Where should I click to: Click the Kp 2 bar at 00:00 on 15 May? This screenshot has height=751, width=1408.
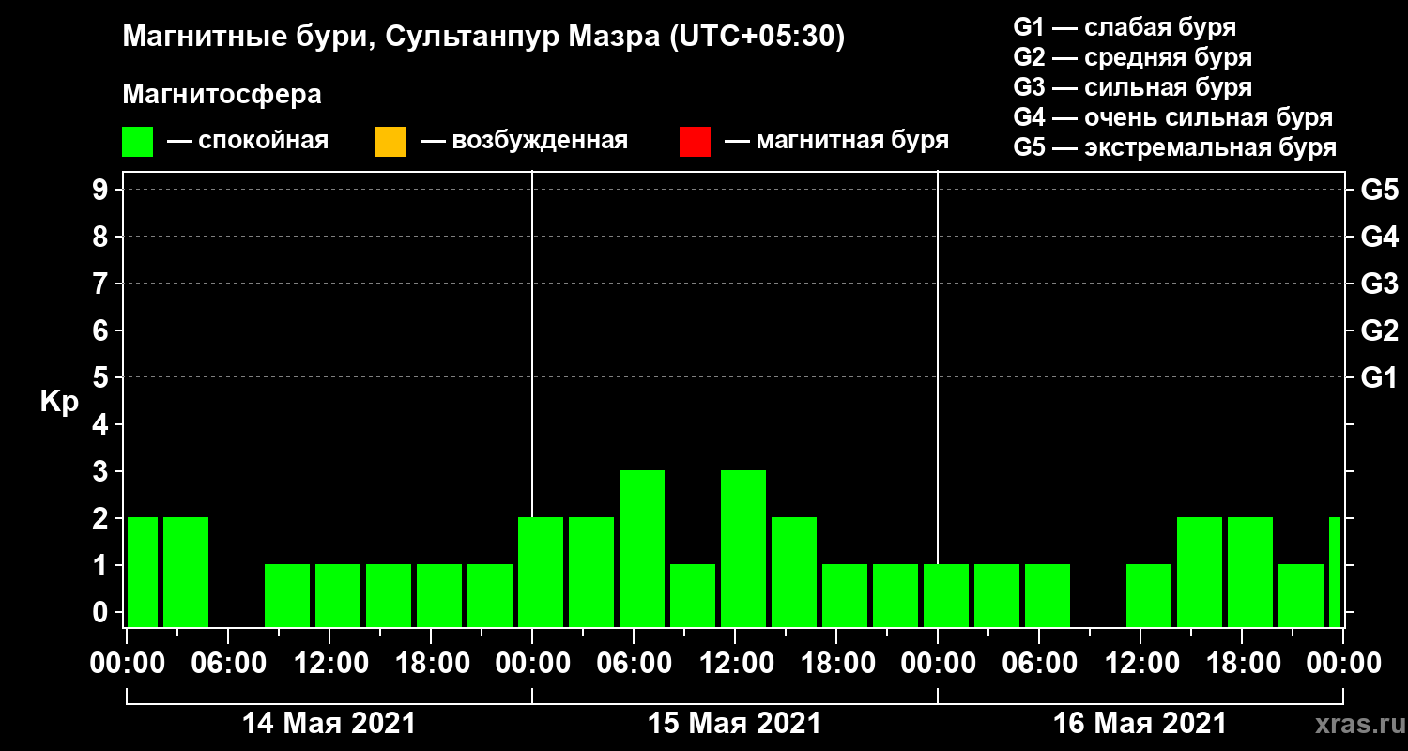541,572
